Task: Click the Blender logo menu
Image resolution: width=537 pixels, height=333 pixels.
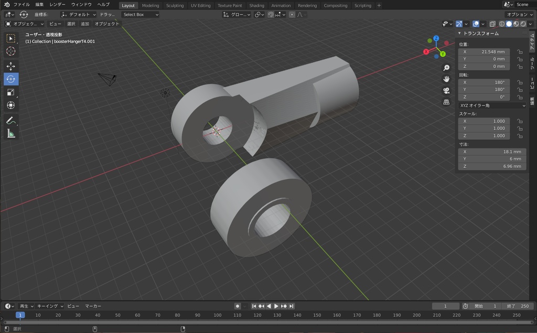Action: tap(6, 4)
